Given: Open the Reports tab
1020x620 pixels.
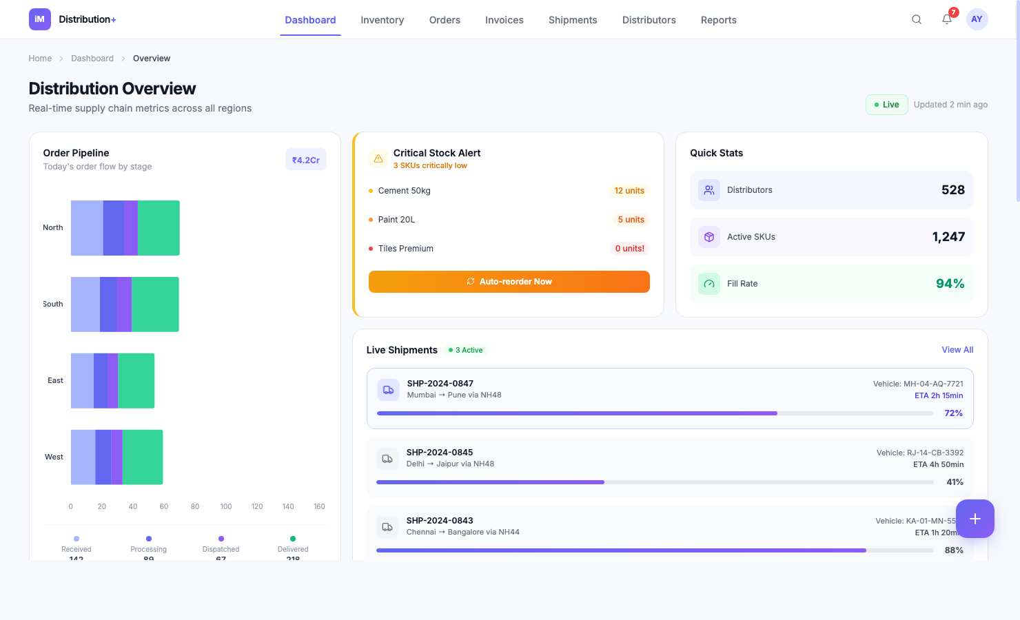Looking at the screenshot, I should (x=718, y=20).
